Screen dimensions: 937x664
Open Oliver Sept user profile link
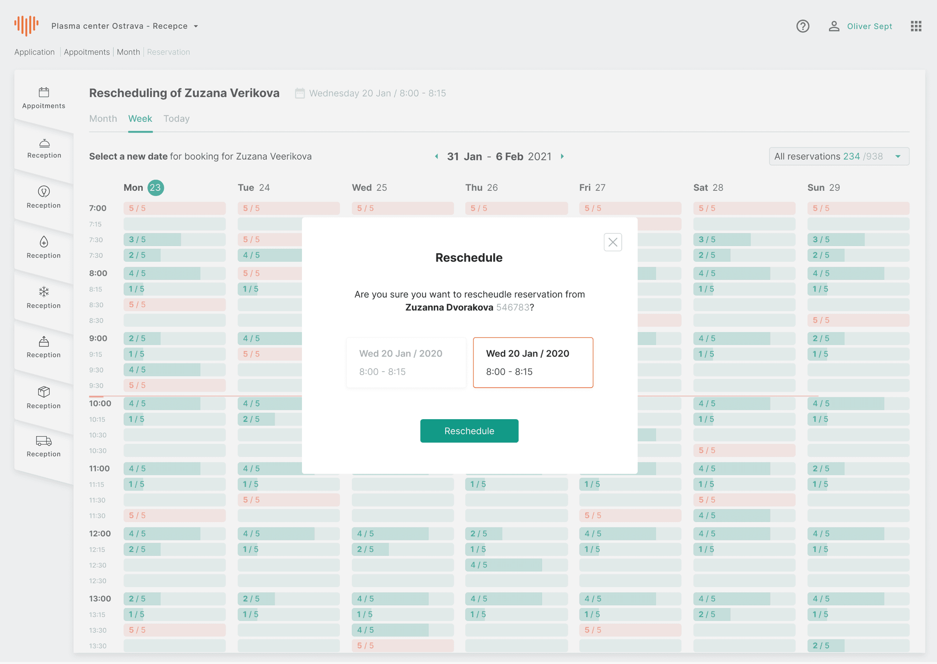point(869,26)
